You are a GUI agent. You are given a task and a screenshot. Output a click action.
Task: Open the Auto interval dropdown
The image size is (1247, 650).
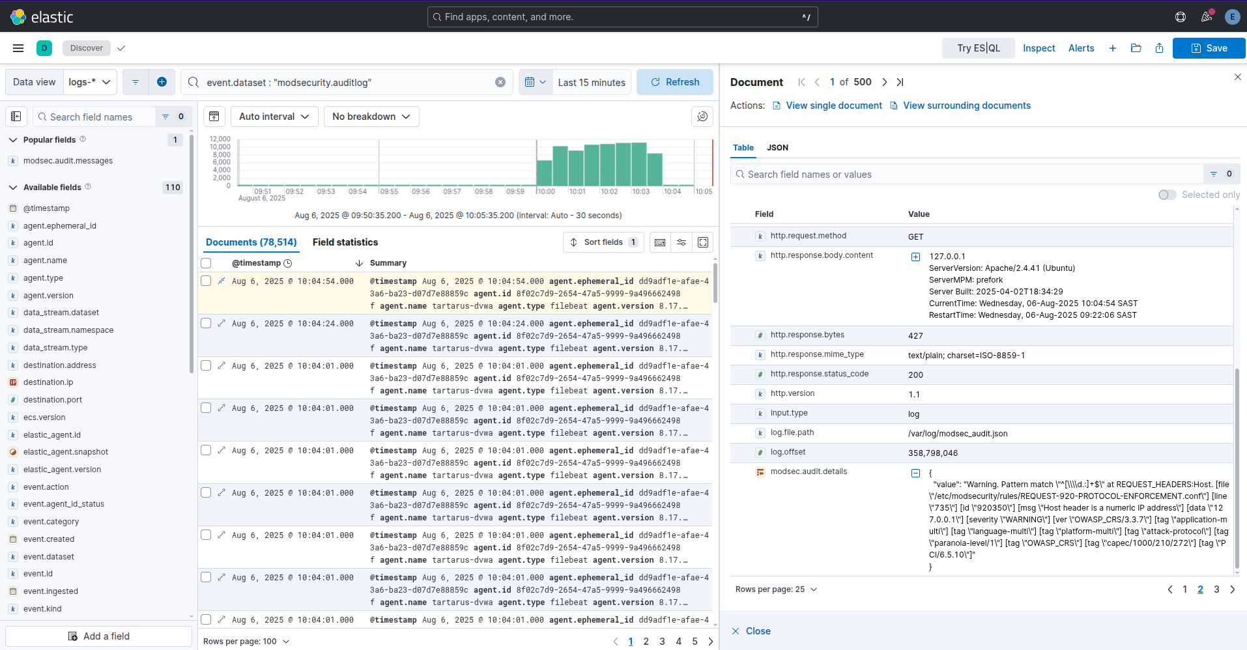pyautogui.click(x=274, y=117)
